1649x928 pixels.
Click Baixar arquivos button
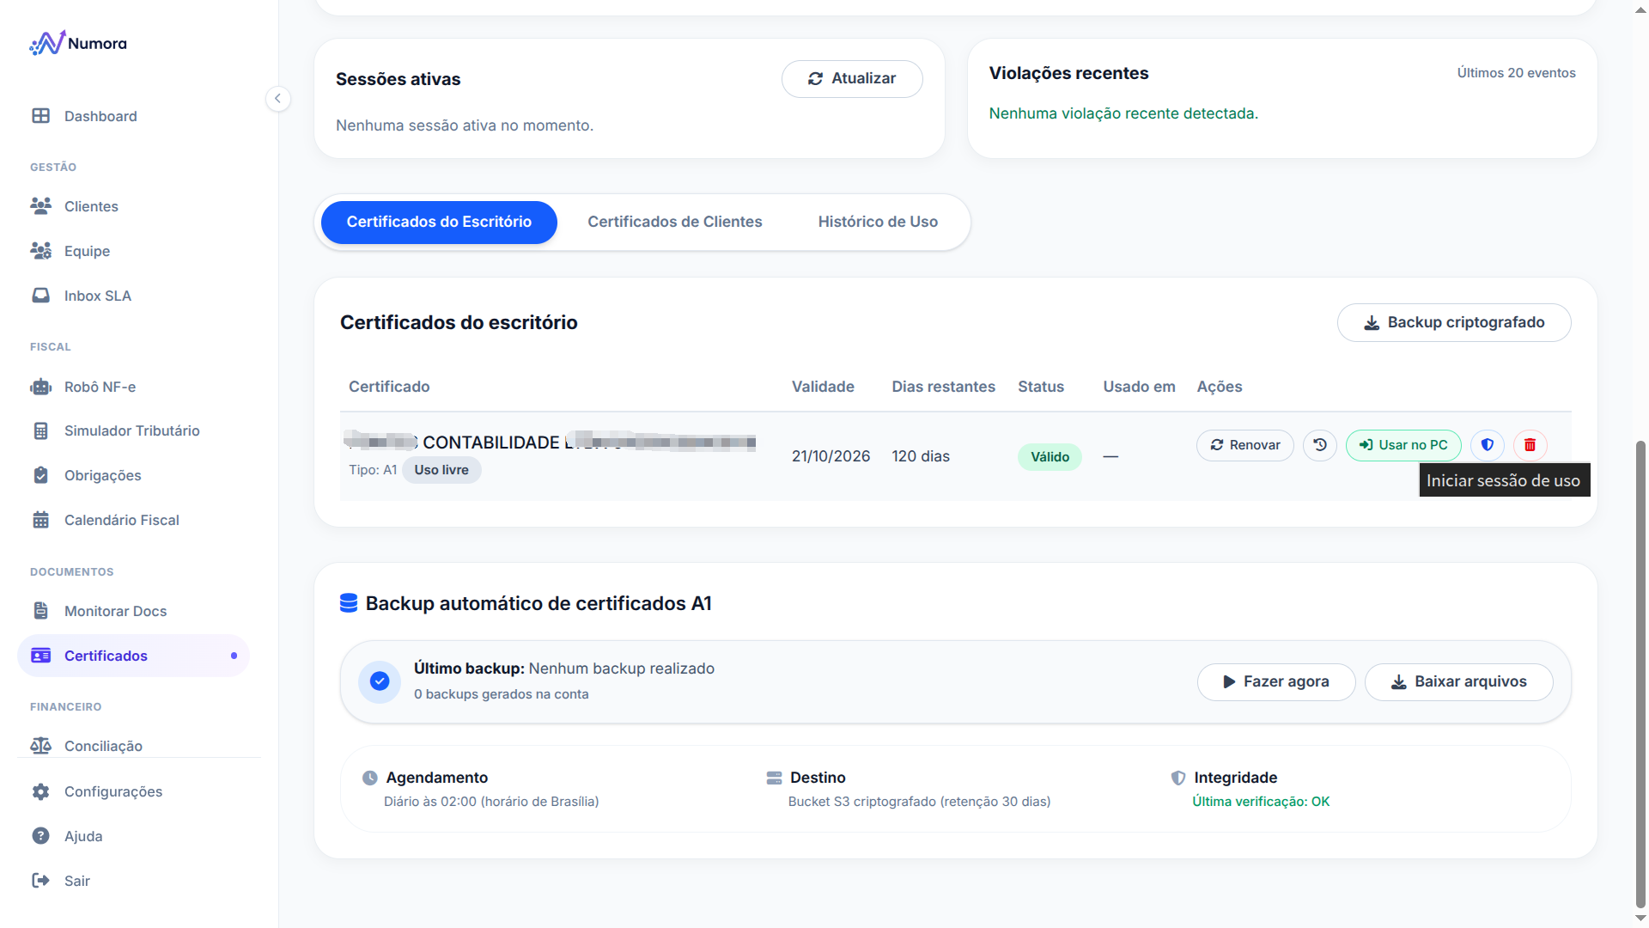pyautogui.click(x=1458, y=682)
